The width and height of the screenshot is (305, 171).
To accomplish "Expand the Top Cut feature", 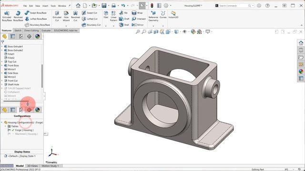I will tap(2, 62).
